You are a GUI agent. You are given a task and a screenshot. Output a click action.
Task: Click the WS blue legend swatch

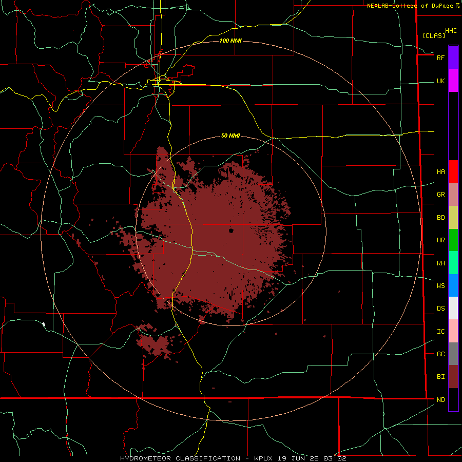pos(453,285)
